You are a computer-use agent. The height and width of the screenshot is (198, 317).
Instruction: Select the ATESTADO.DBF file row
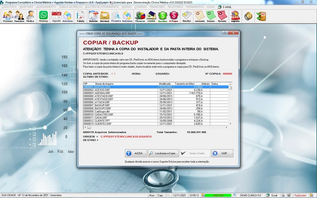(x=156, y=96)
